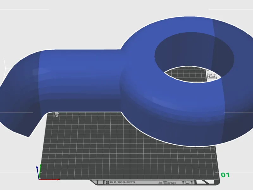Click white diagonal marking at plate corner
Viewport: 253px width, 190px height.
205,182
